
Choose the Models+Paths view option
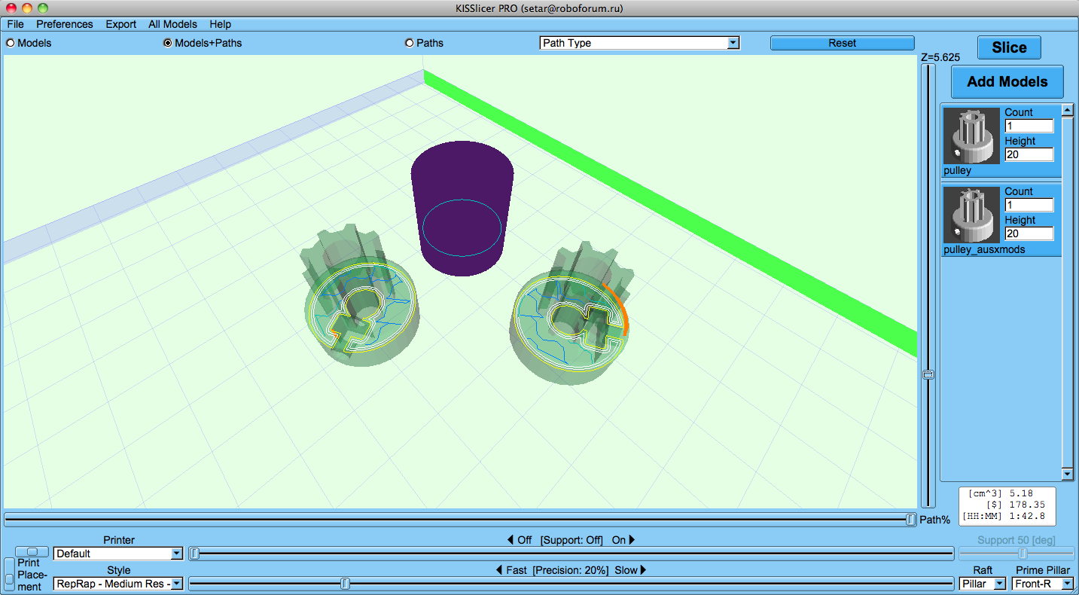tap(168, 43)
